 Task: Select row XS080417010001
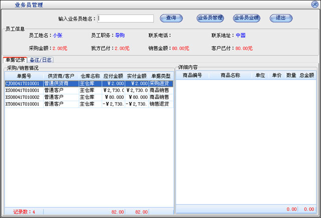coord(89,90)
